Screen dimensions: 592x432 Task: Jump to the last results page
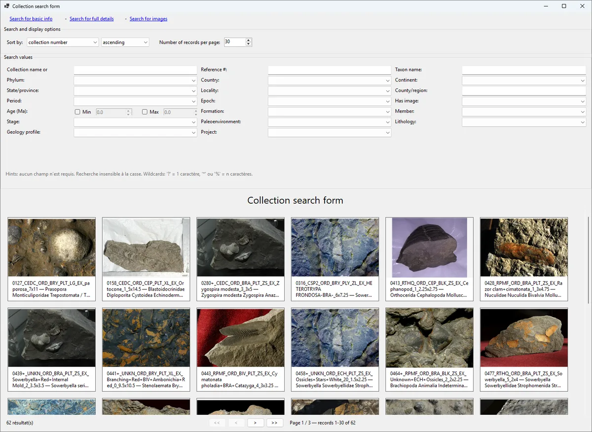point(275,423)
